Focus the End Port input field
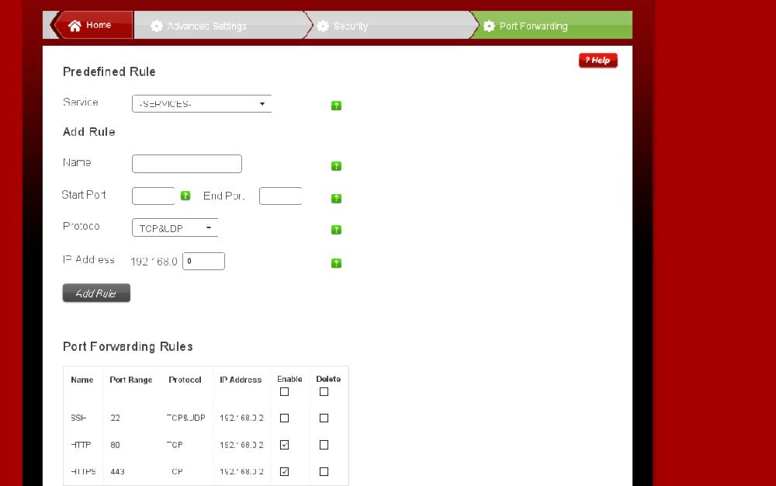The image size is (776, 486). click(281, 196)
